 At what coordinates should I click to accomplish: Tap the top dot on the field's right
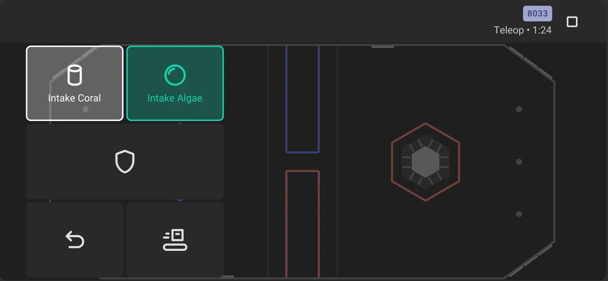click(x=519, y=109)
